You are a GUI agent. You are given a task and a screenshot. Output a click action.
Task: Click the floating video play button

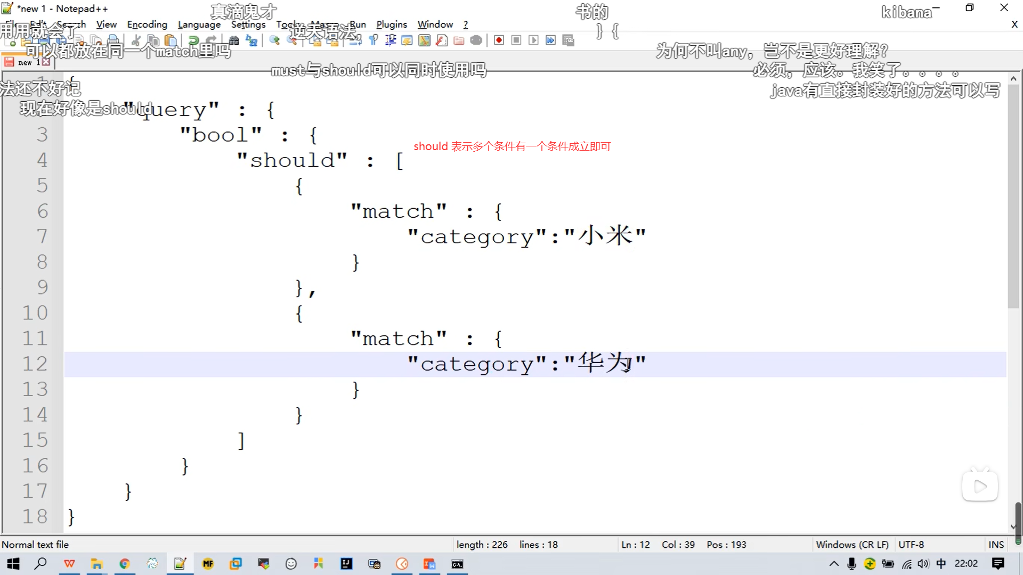(x=980, y=486)
